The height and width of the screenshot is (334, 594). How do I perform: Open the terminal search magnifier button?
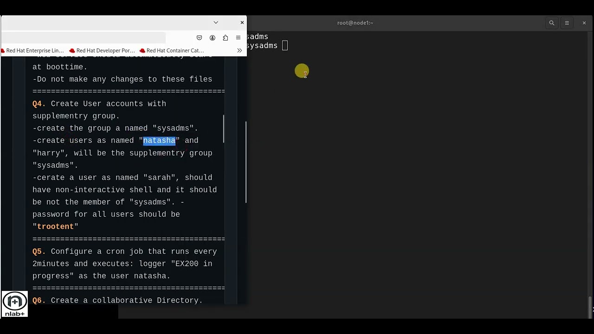coord(552,23)
